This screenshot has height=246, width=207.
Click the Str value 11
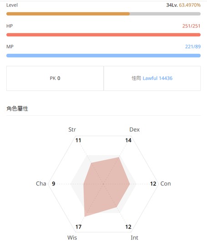(78, 140)
